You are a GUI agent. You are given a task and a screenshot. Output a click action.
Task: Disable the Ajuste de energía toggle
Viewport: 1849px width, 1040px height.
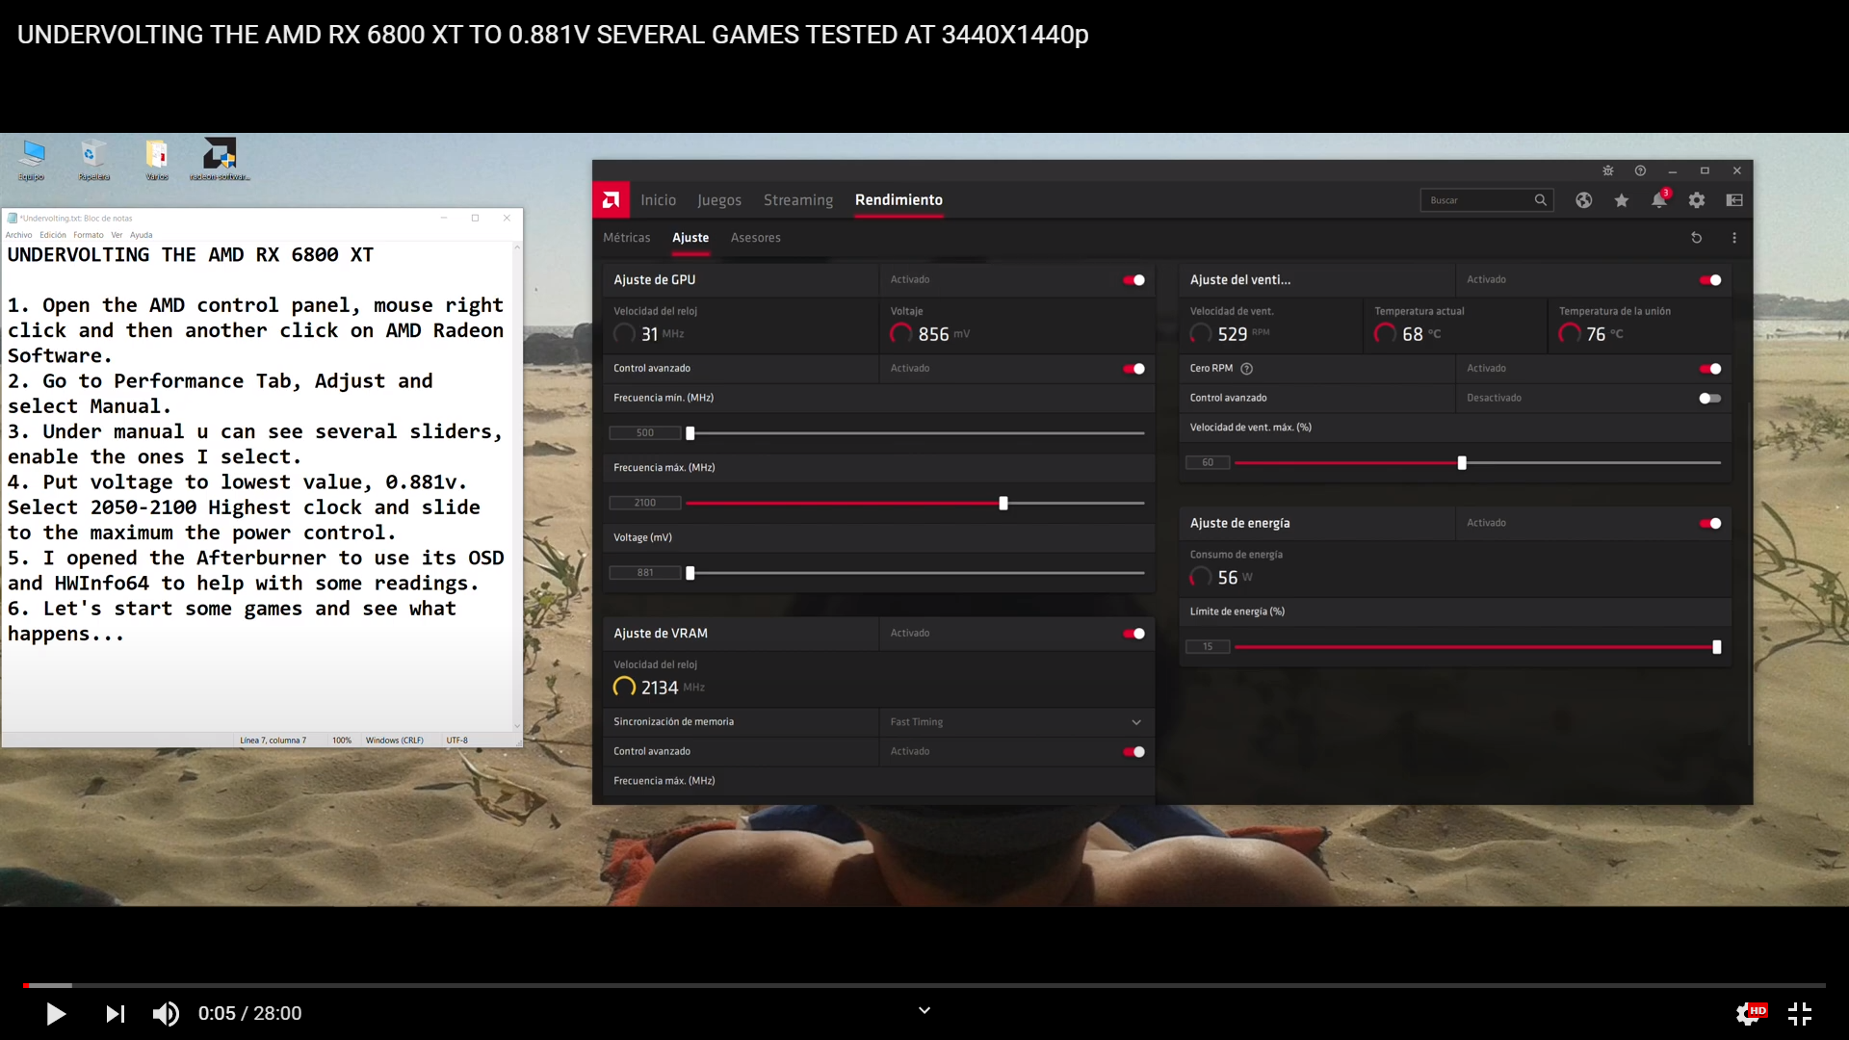point(1710,524)
